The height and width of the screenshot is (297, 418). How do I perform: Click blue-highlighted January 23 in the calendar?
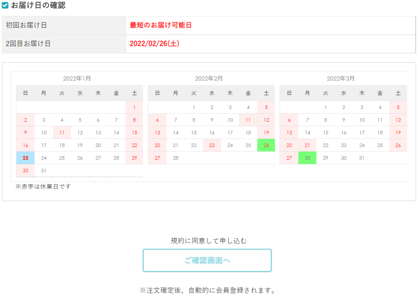(25, 158)
